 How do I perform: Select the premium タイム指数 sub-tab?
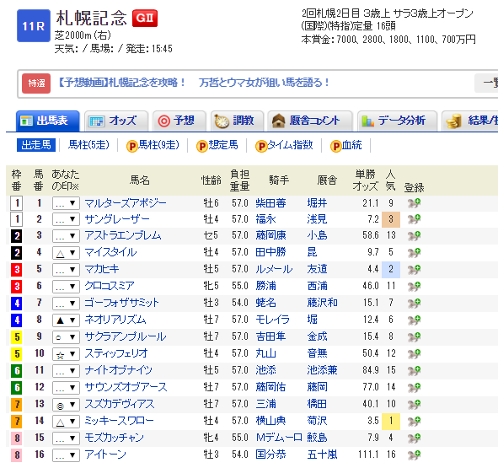coord(284,145)
